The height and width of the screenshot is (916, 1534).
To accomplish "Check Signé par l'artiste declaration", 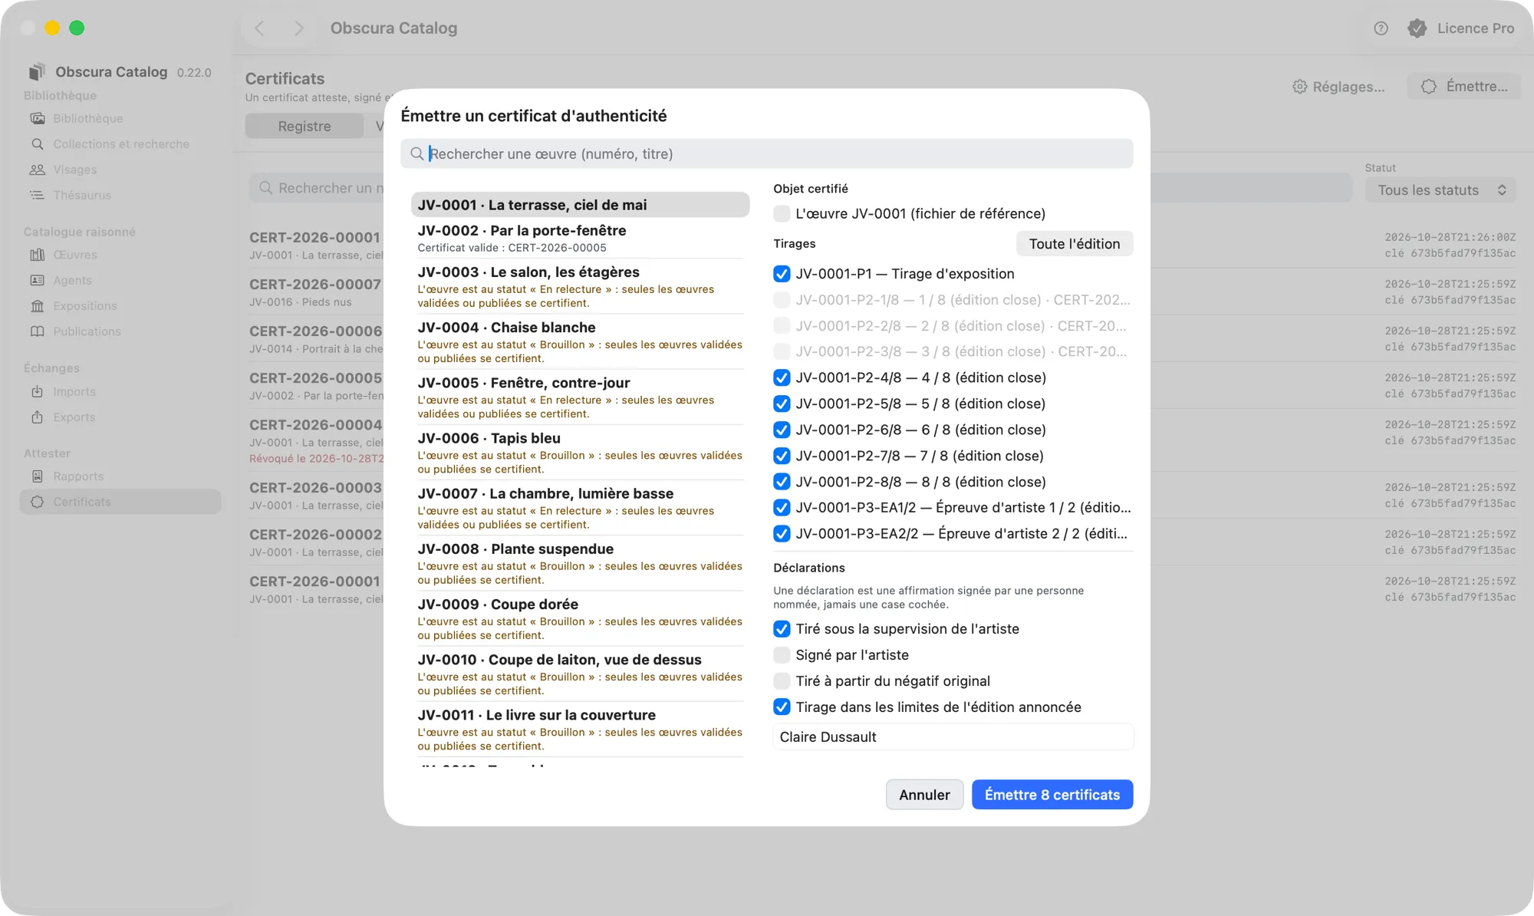I will (782, 655).
